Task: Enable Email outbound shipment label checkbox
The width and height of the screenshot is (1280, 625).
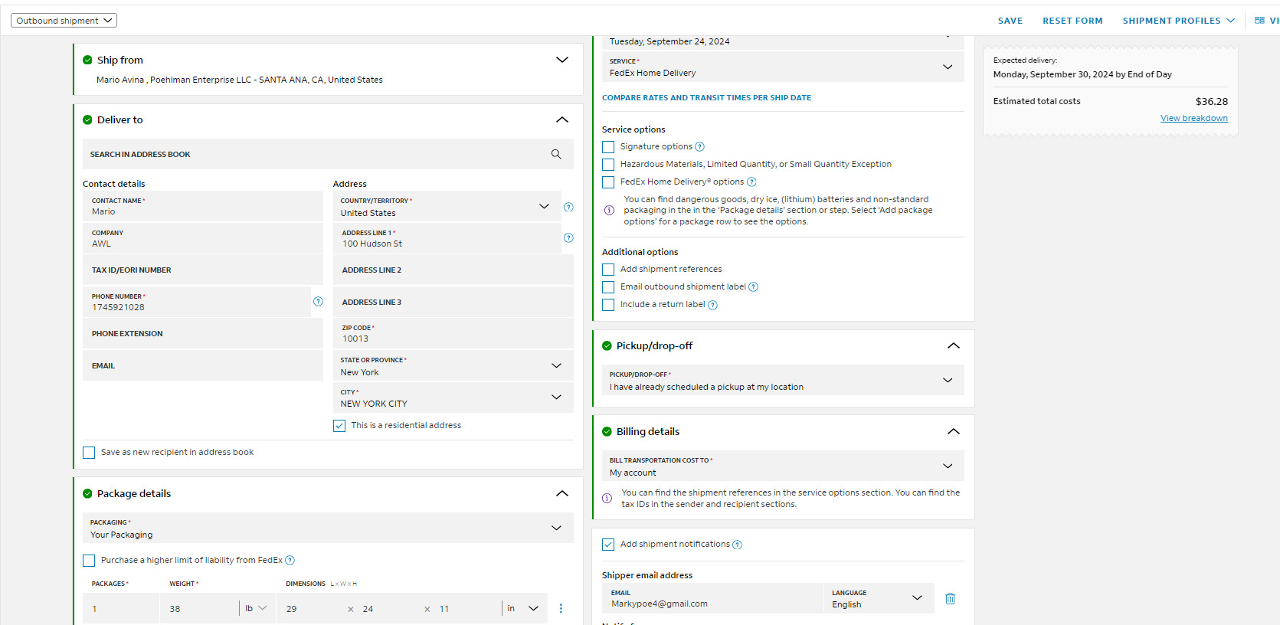Action: [608, 287]
